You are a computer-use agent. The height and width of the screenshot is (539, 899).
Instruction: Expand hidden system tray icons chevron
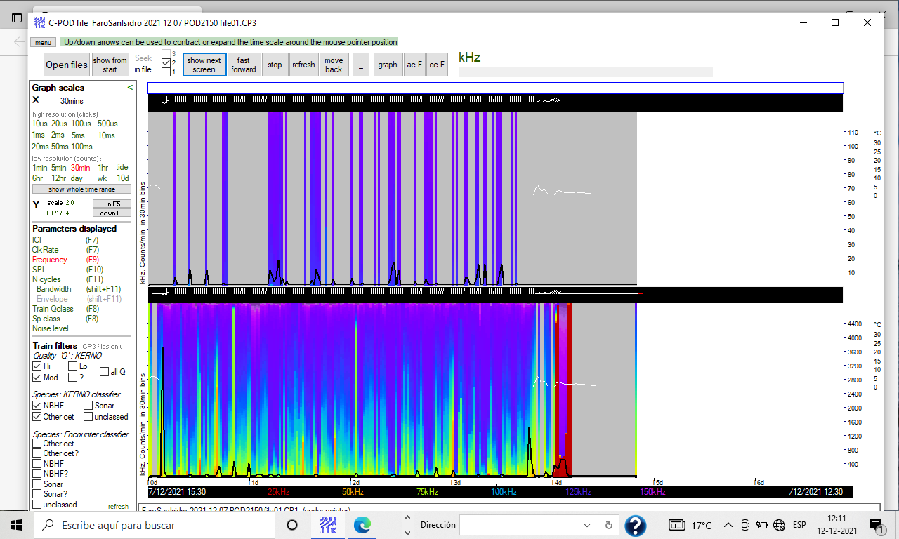coord(728,525)
